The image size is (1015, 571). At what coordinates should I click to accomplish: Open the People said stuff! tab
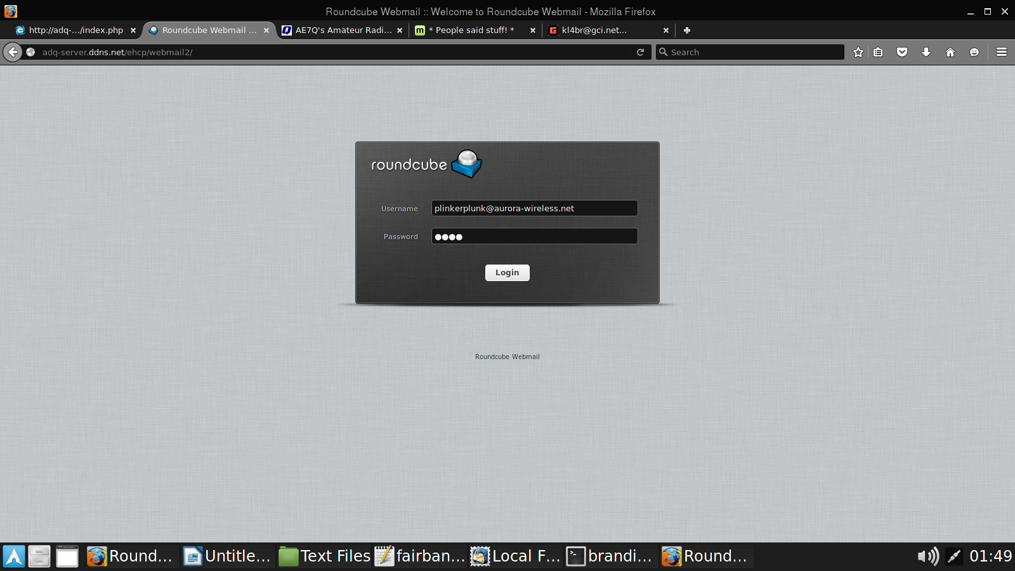[x=476, y=30]
